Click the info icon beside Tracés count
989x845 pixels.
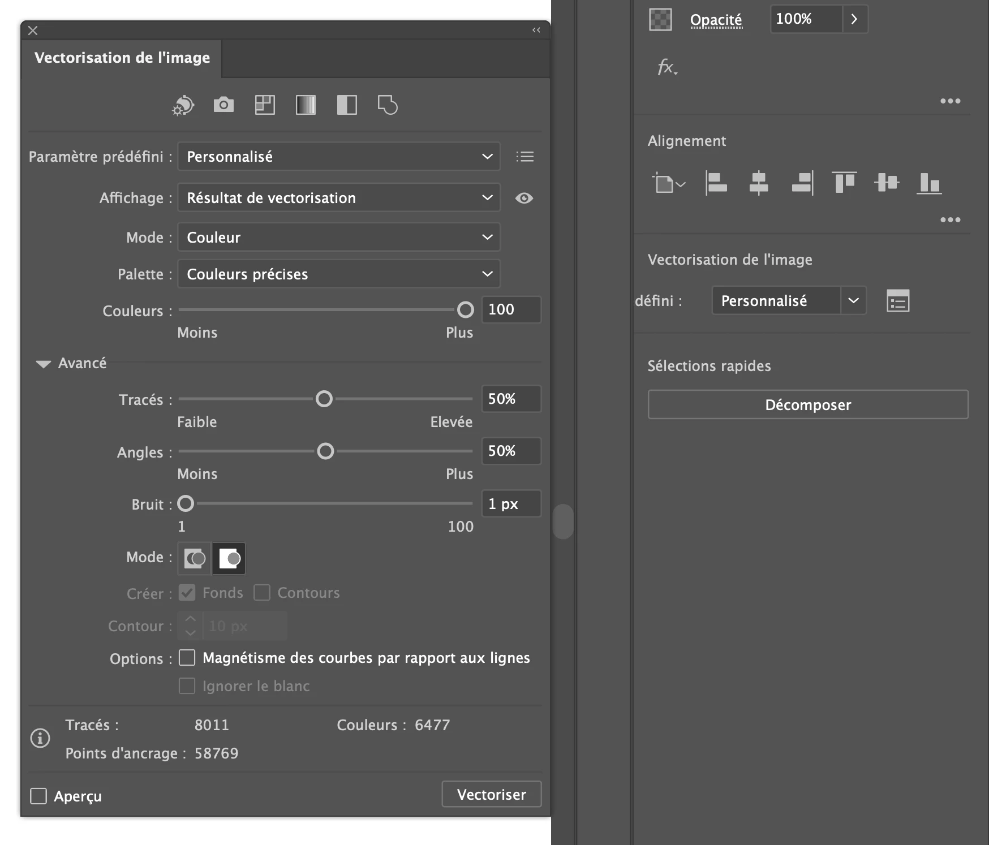click(x=40, y=738)
